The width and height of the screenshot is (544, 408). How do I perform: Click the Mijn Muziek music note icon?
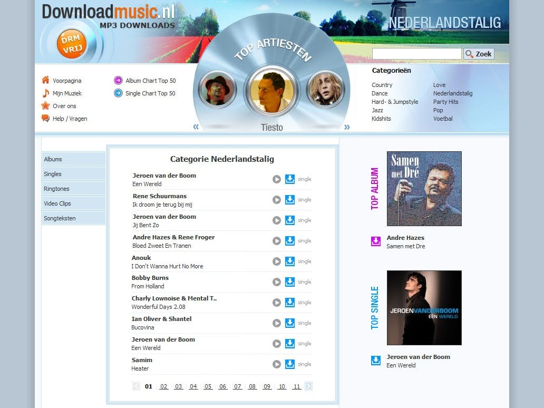[45, 93]
